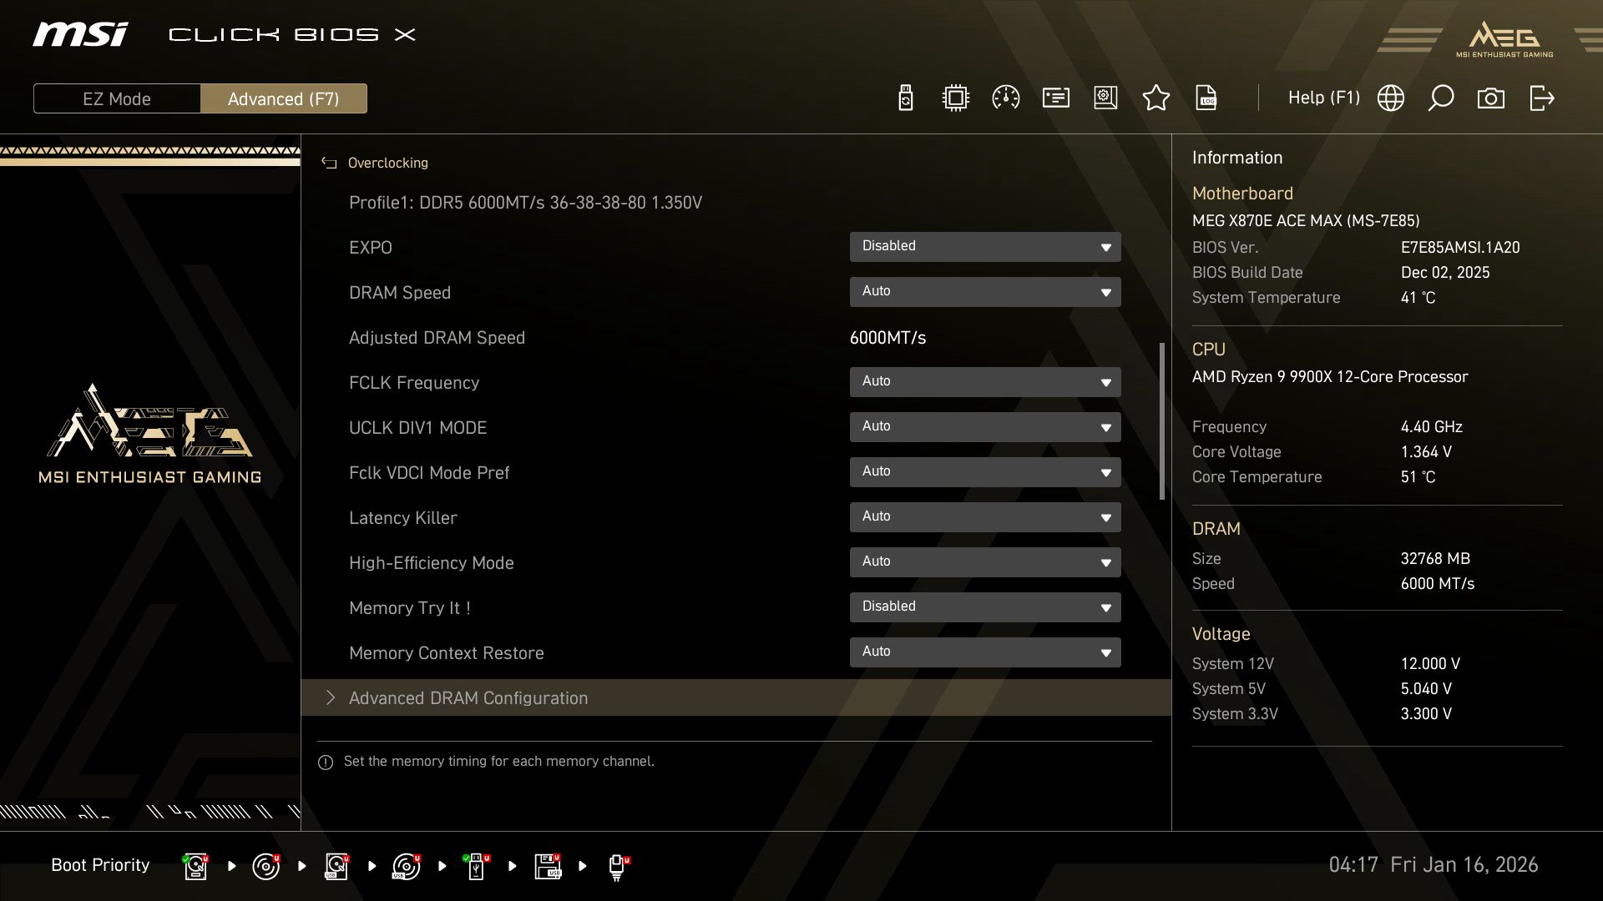Take a screenshot using the camera icon
Image resolution: width=1603 pixels, height=901 pixels.
(1491, 98)
